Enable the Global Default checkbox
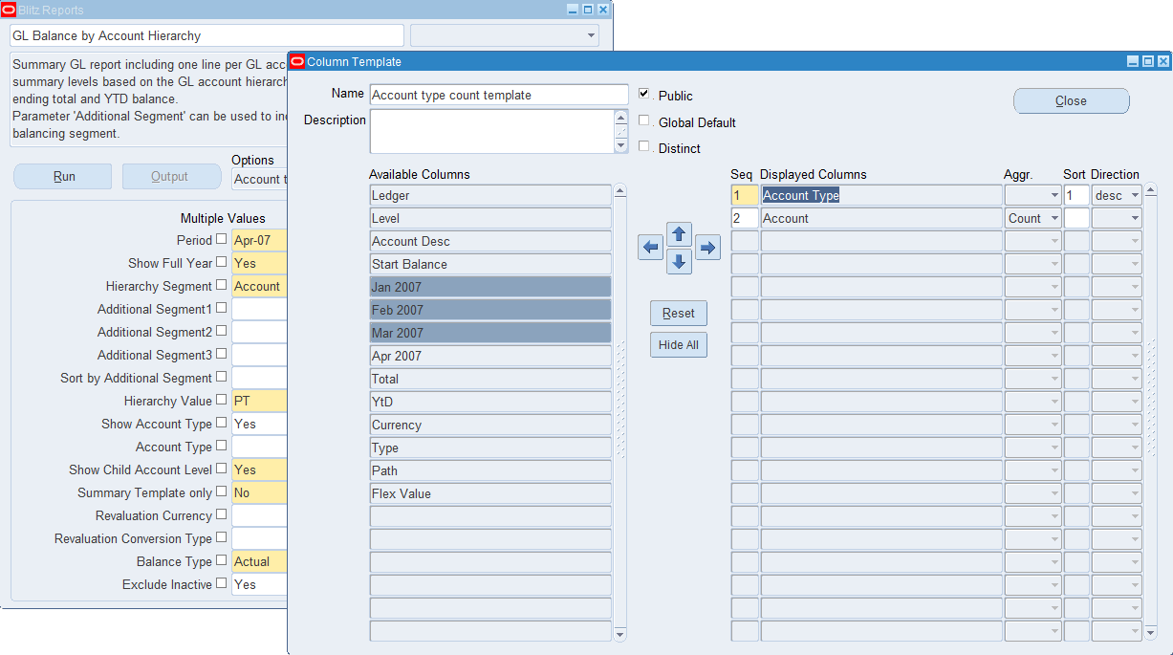The height and width of the screenshot is (655, 1173). [645, 122]
